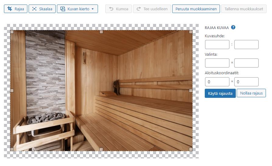The height and width of the screenshot is (166, 272).
Task: Expand the Kuvan kierto rotation dropdown
Action: [77, 9]
